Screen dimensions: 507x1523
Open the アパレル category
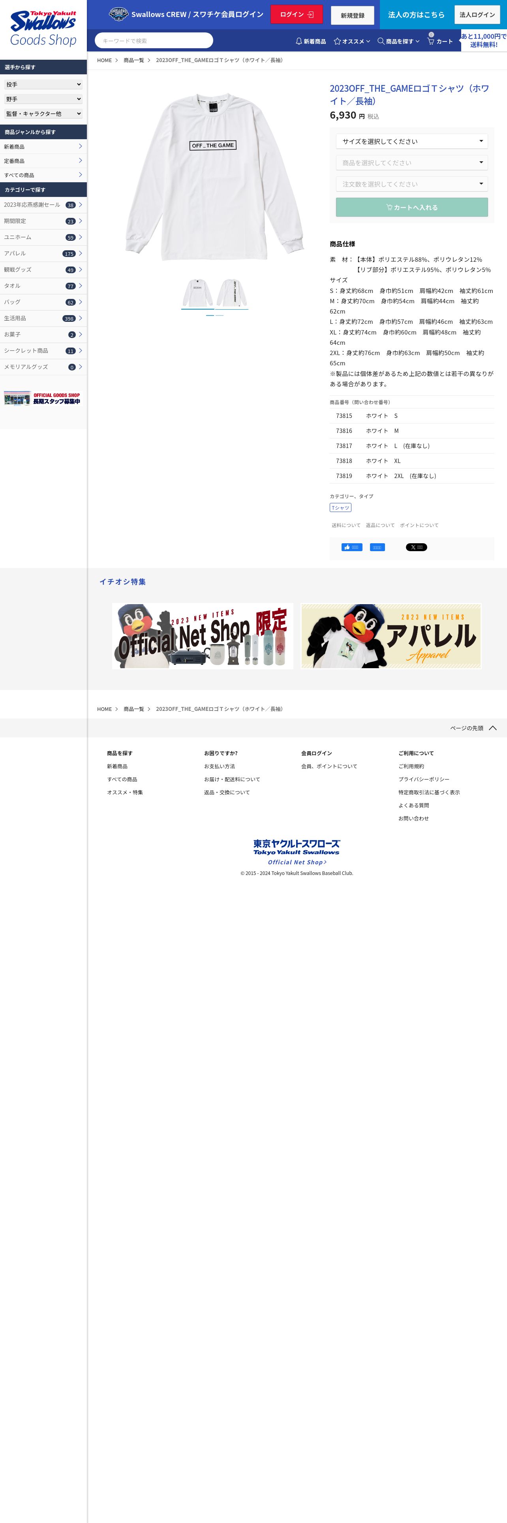pos(43,254)
